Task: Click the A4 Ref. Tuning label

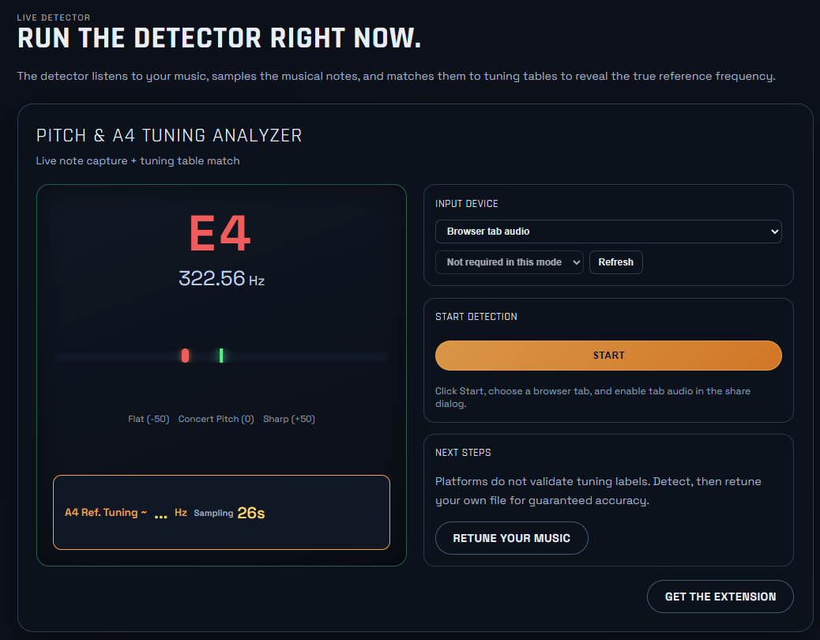Action: 105,513
